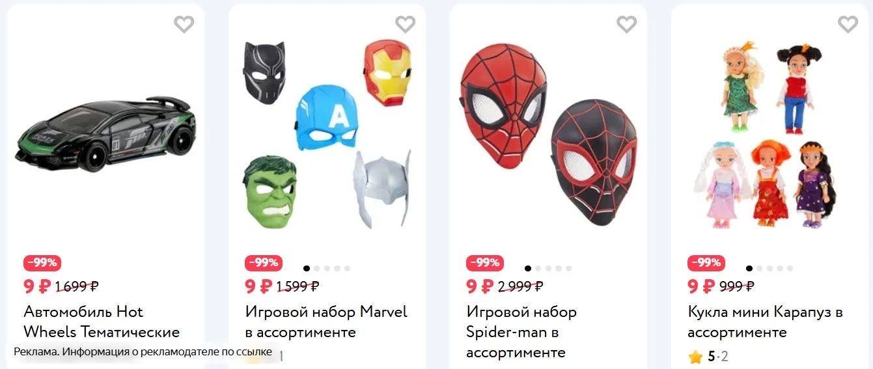Save Карапуз mini dolls to wishlist
873x369 pixels.
coord(848,25)
